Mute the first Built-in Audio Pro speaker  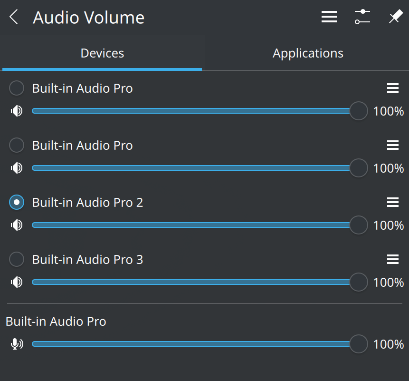pos(17,111)
